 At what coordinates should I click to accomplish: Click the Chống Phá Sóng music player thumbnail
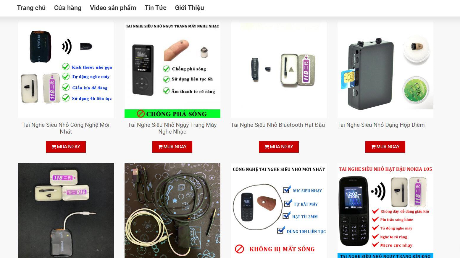point(172,70)
